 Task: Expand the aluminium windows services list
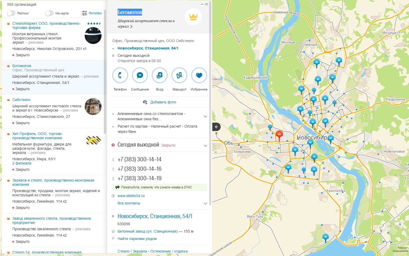205,116
